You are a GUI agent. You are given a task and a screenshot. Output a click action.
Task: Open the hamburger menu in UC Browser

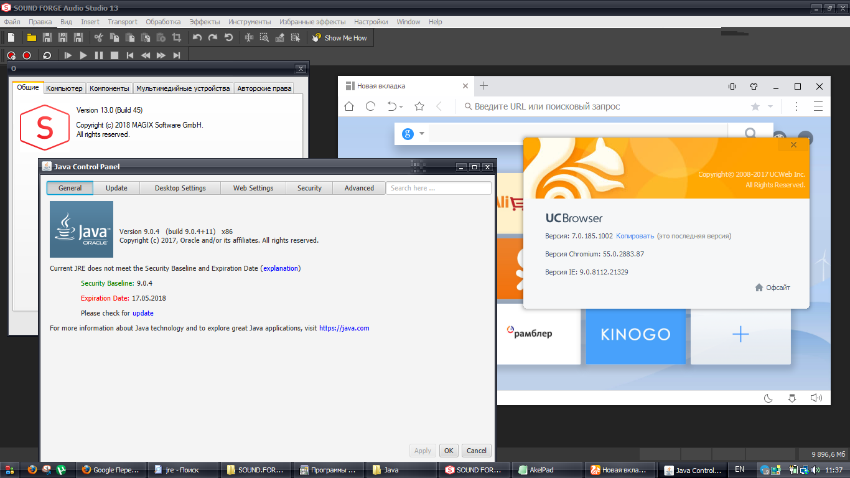(818, 106)
